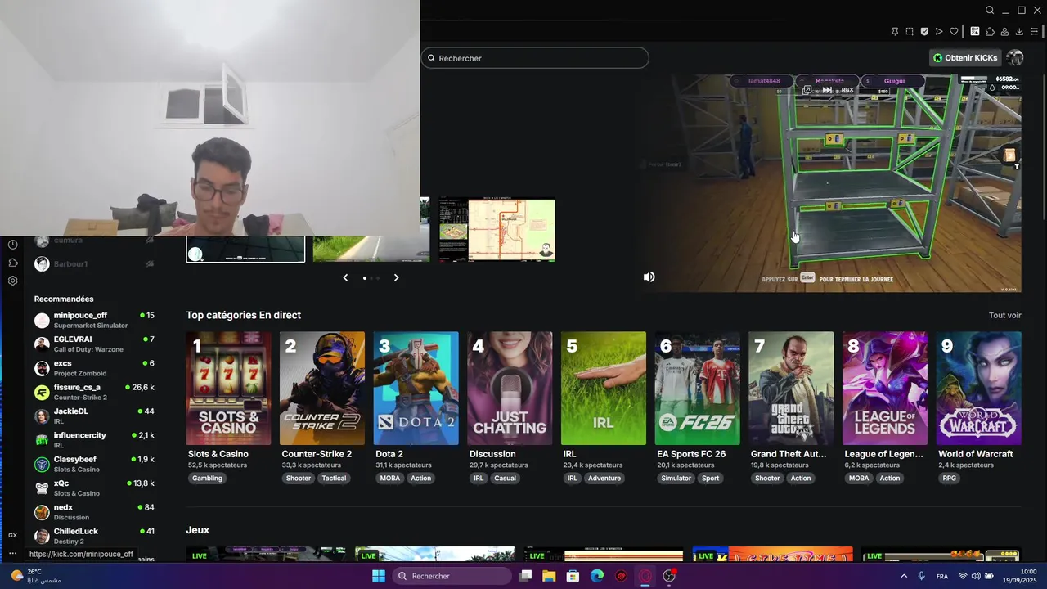Viewport: 1047px width, 589px height.
Task: Go to next carousel slide arrow
Action: [396, 277]
